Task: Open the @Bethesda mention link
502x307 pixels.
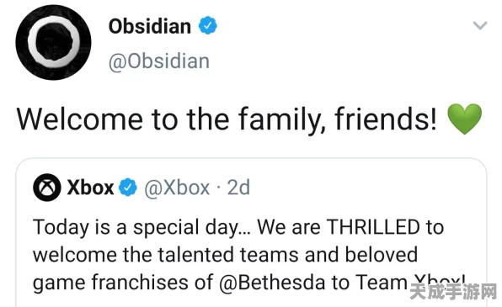Action: coord(273,283)
